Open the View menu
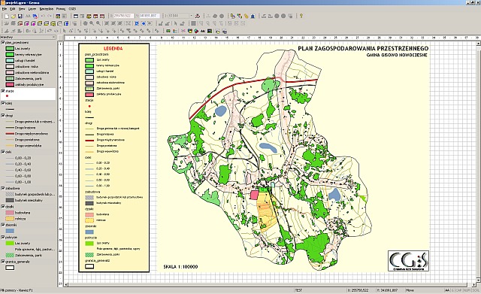This screenshot has width=481, height=294. click(22, 9)
